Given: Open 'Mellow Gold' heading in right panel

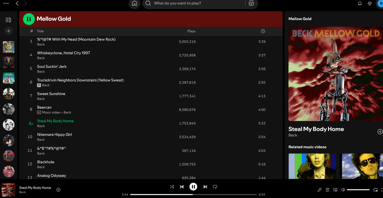Looking at the screenshot, I should click(x=300, y=19).
